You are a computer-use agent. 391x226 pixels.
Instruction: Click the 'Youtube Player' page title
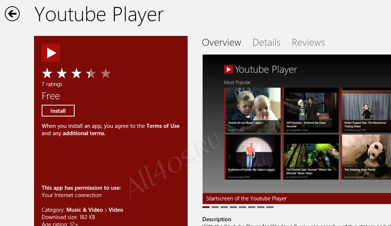99,15
